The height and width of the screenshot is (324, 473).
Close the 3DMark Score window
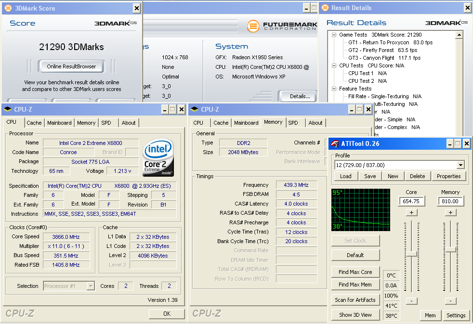pyautogui.click(x=137, y=8)
